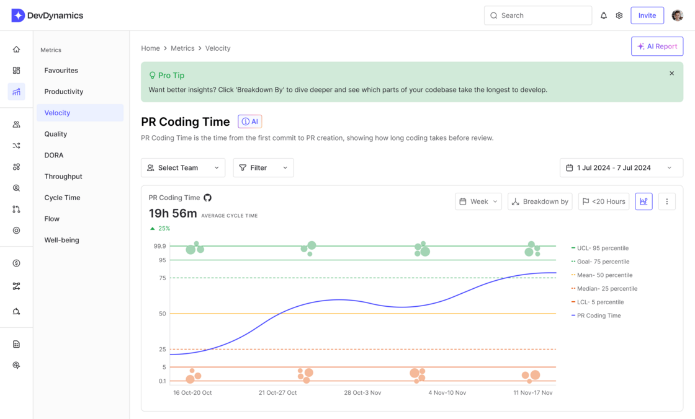This screenshot has height=419, width=695.
Task: Click the circled user profile rail icon
Action: (16, 188)
